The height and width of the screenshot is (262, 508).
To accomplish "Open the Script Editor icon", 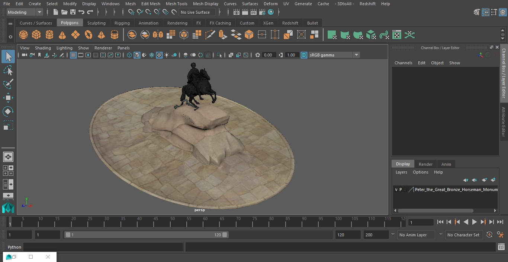I will click(x=501, y=247).
